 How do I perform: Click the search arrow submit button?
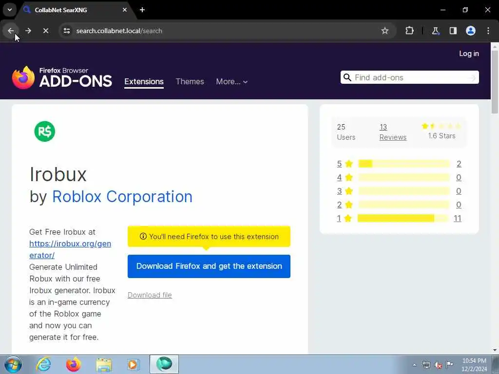pyautogui.click(x=473, y=77)
